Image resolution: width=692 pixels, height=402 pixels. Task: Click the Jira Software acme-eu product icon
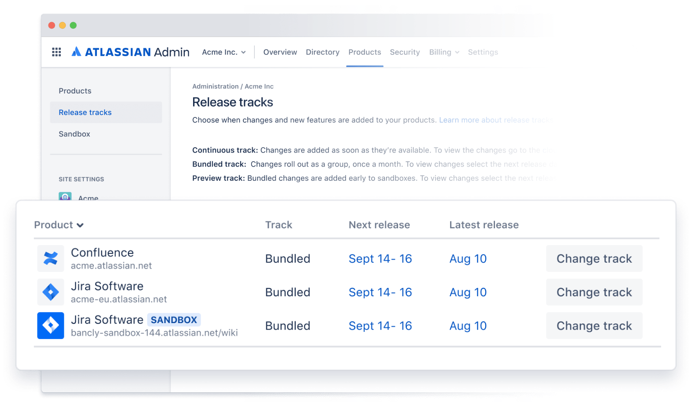click(51, 292)
